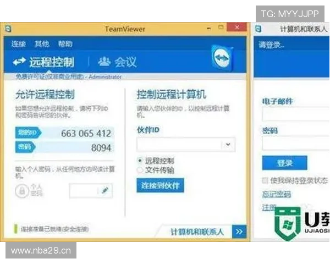Click the TeamViewer logo in the header
The height and width of the screenshot is (264, 330).
[x=222, y=58]
